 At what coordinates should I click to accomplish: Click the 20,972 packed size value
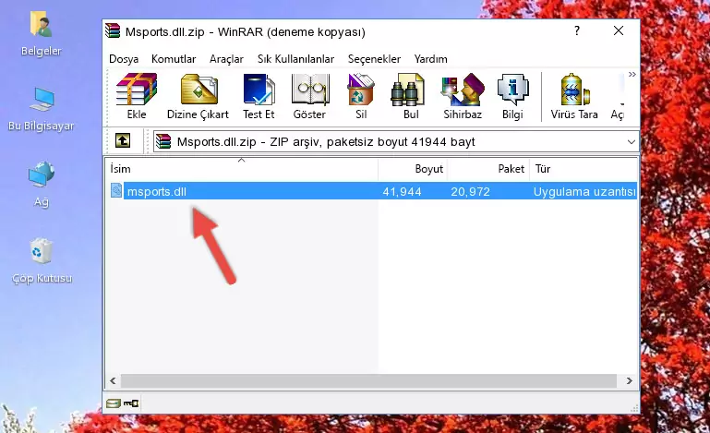click(x=470, y=192)
